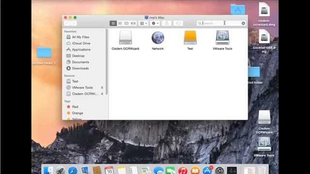The height and width of the screenshot is (174, 310).
Task: Open Messages from the Dock
Action: pyautogui.click(x=158, y=170)
